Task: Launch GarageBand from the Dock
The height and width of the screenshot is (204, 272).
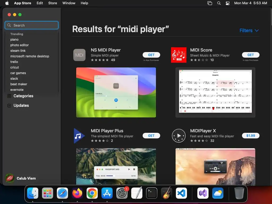Action: (167, 193)
